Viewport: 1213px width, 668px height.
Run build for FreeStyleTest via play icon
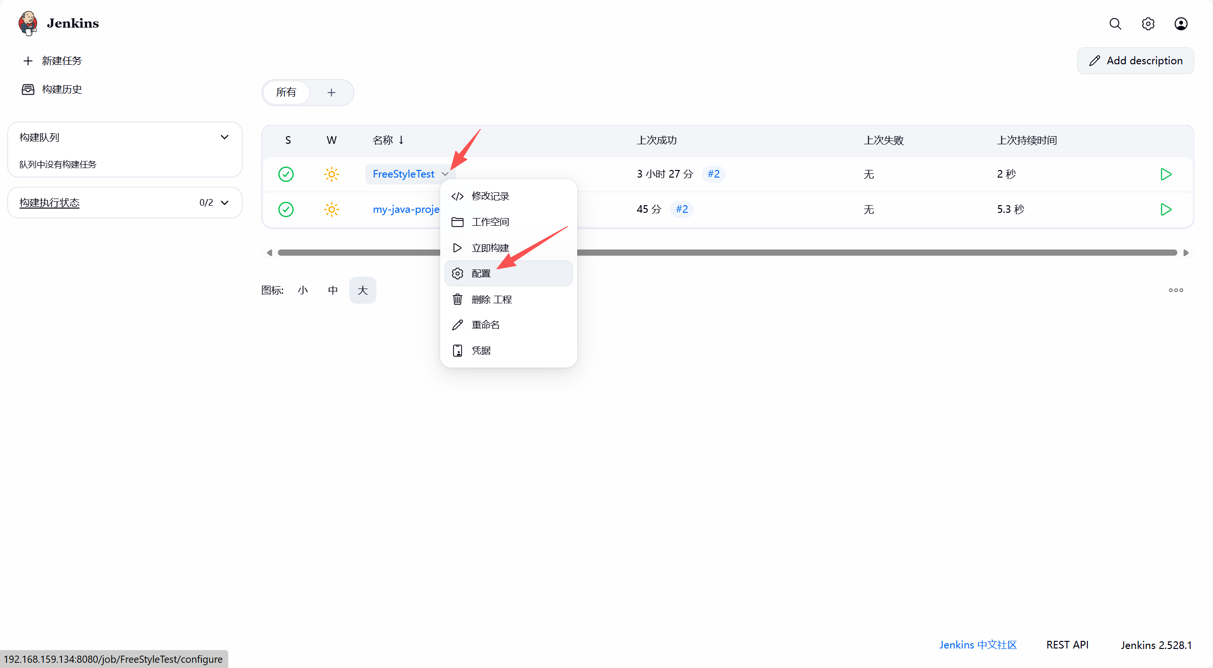(1165, 174)
